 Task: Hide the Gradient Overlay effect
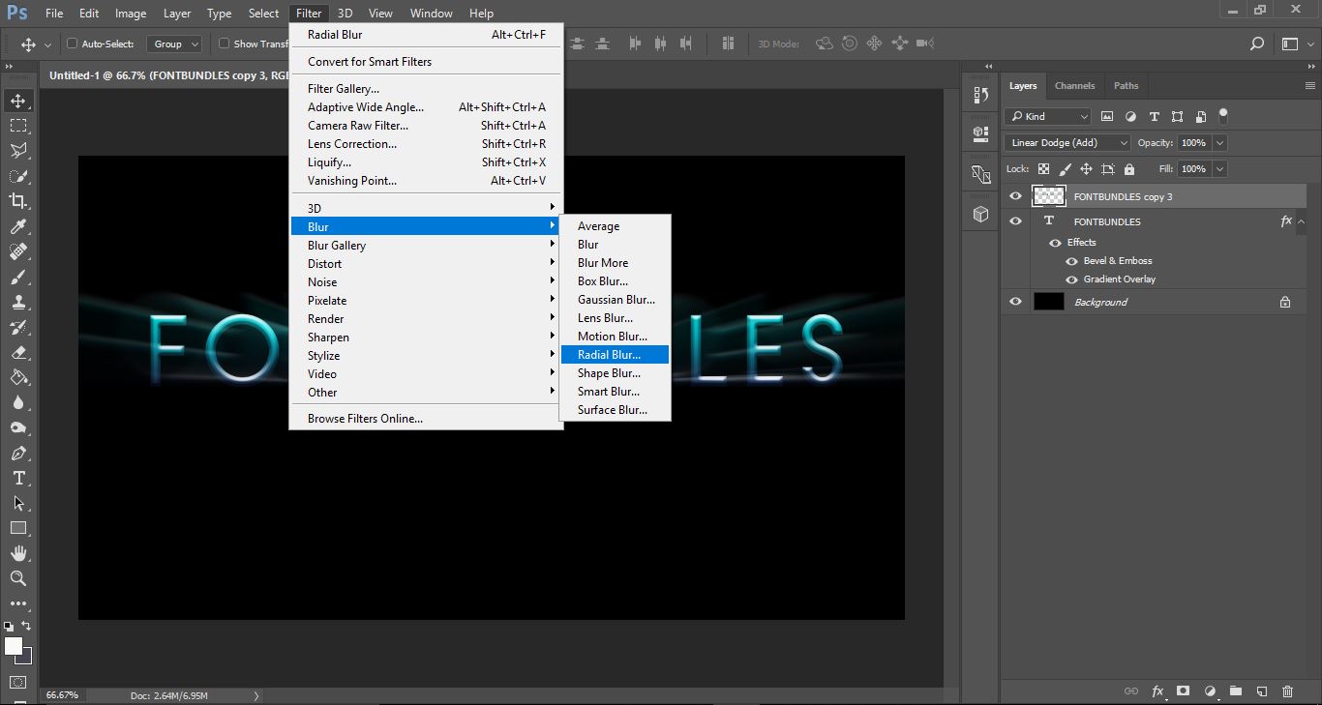(1071, 279)
